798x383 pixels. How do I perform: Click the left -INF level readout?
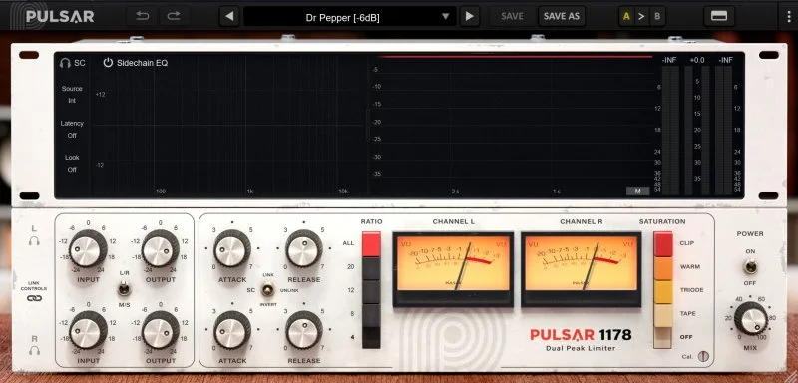pos(669,60)
